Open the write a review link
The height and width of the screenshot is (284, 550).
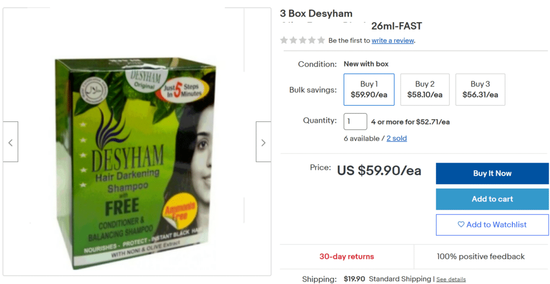pos(393,41)
